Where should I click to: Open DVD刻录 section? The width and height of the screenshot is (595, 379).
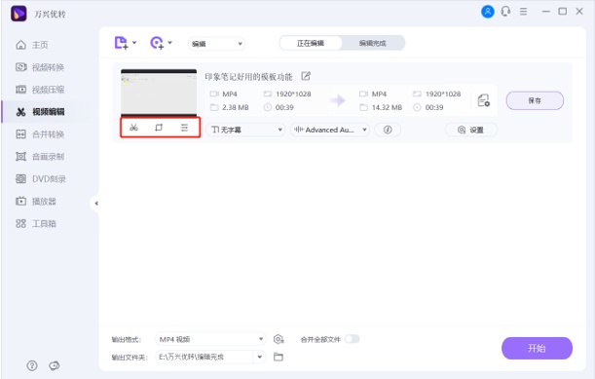coord(41,179)
